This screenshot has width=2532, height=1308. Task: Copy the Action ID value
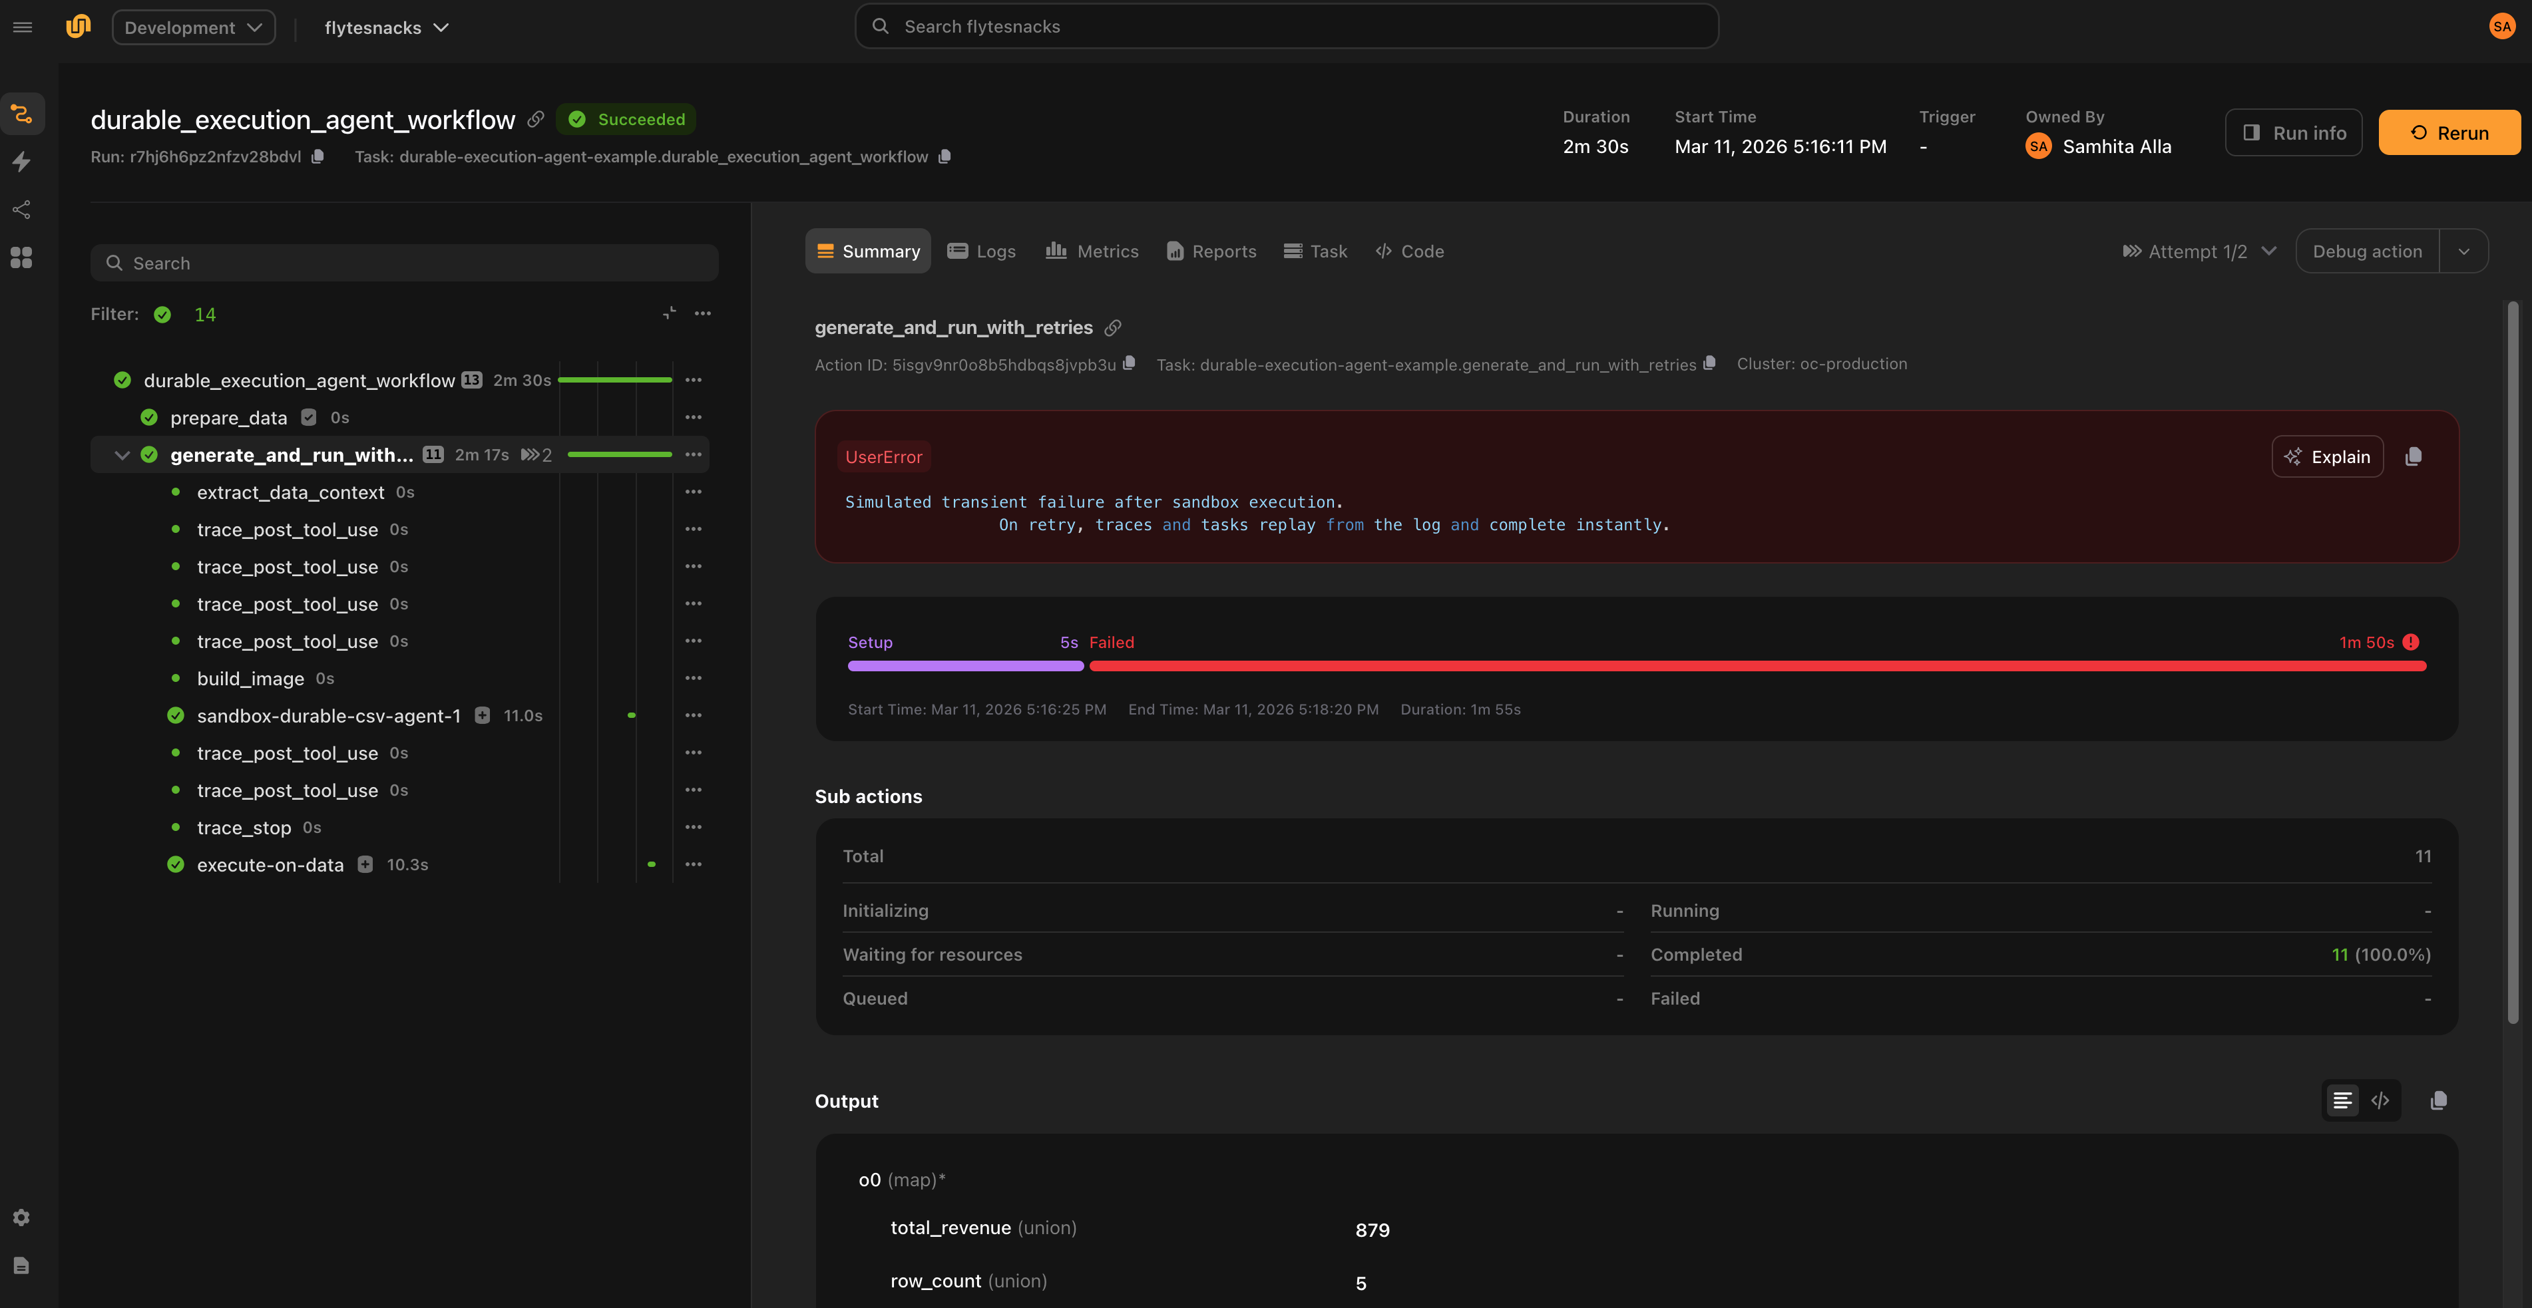coord(1130,364)
